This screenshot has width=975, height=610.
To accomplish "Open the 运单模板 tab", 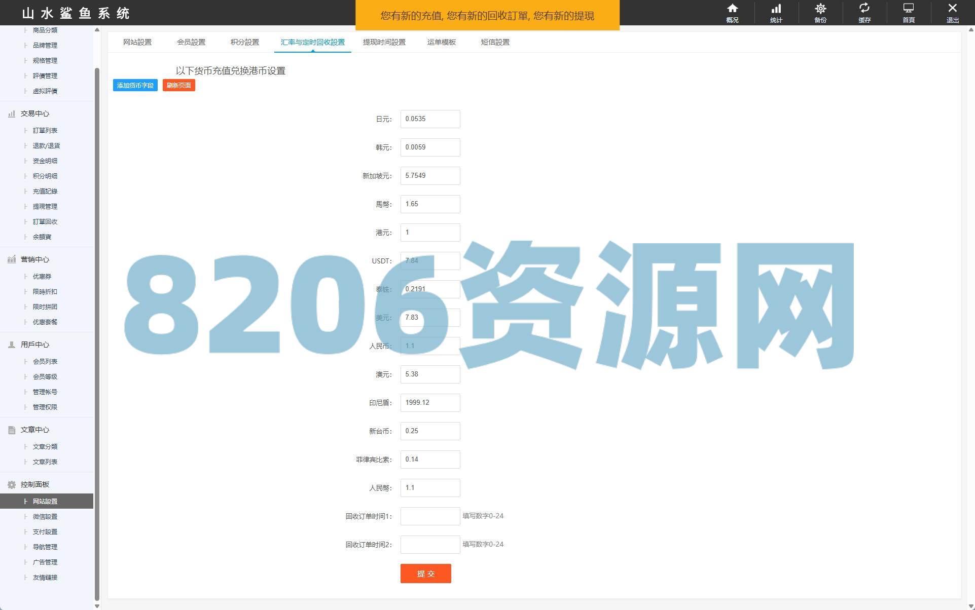I will [x=441, y=42].
